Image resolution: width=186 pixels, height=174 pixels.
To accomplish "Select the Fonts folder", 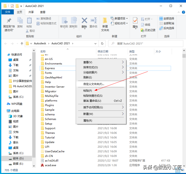I will click(x=48, y=73).
